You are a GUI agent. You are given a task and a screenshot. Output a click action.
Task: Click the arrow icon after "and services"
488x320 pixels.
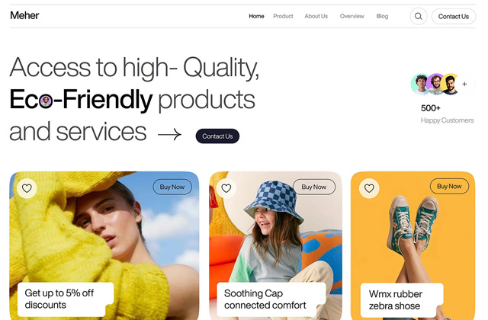[x=169, y=134]
